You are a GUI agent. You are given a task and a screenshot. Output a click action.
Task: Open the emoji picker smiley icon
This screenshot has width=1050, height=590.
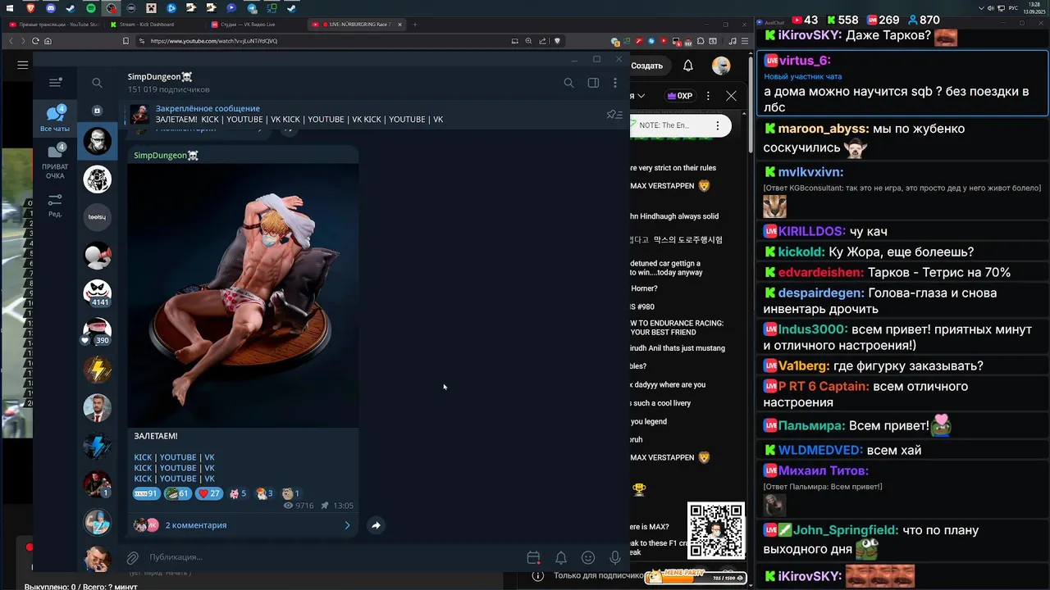588,558
